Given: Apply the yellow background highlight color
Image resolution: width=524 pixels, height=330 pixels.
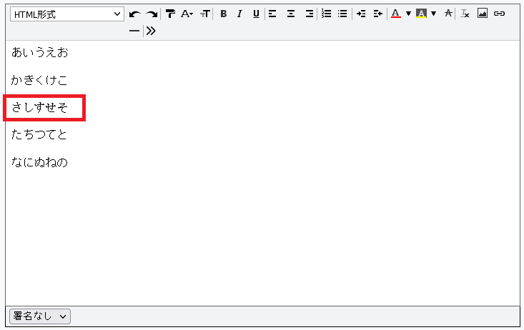Looking at the screenshot, I should pos(421,14).
